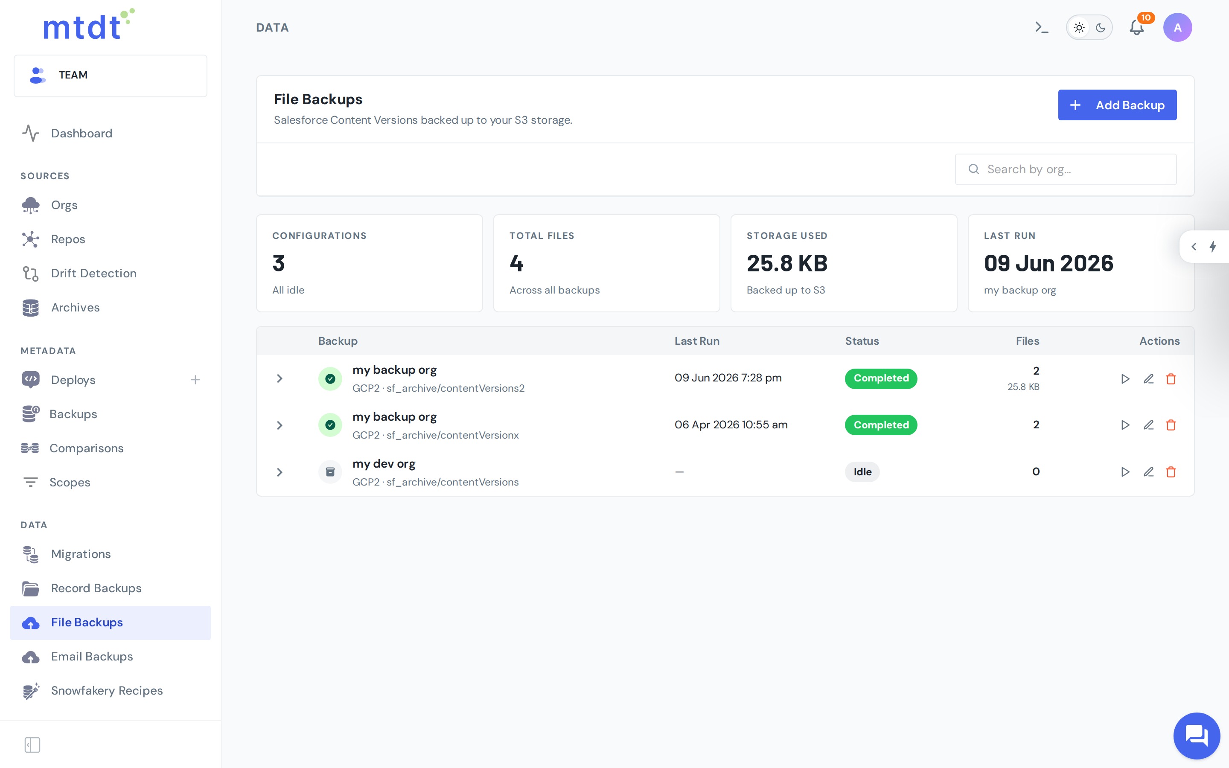The height and width of the screenshot is (768, 1229).
Task: Click the Last Run column header
Action: point(697,341)
